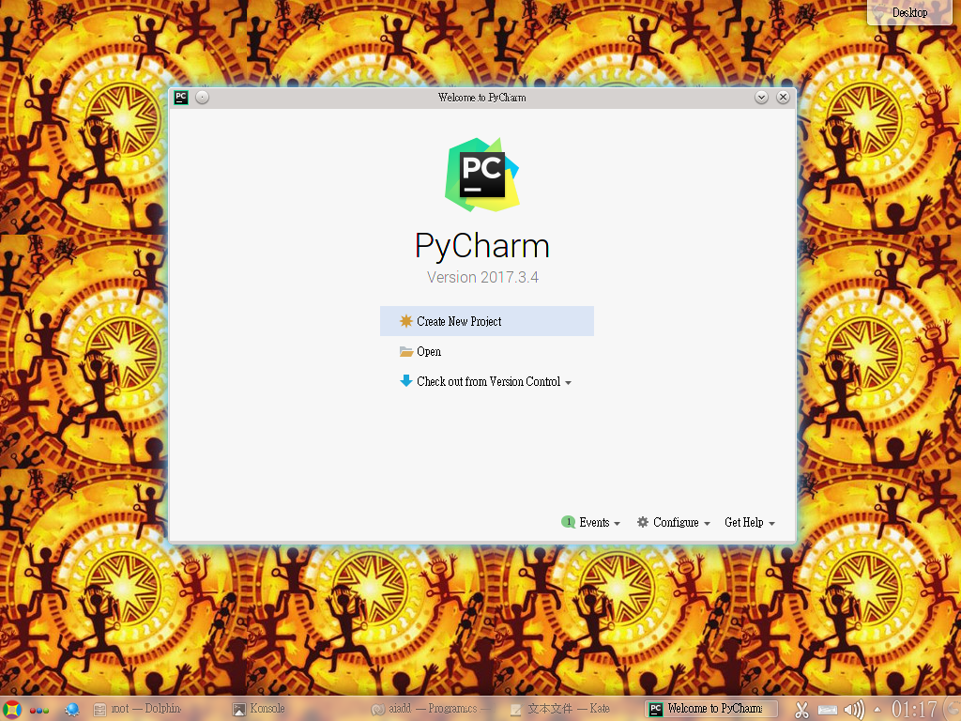Image resolution: width=961 pixels, height=721 pixels.
Task: Click the keyboard layout tray icon
Action: [x=828, y=710]
